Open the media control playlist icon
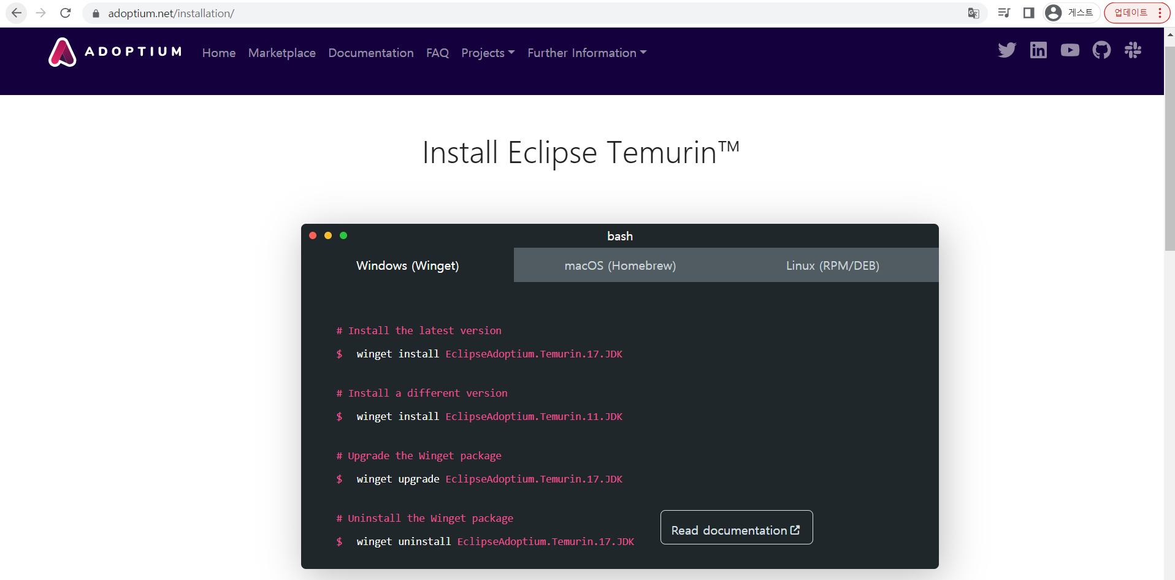Screen dimensions: 1175x580 (x=1004, y=13)
